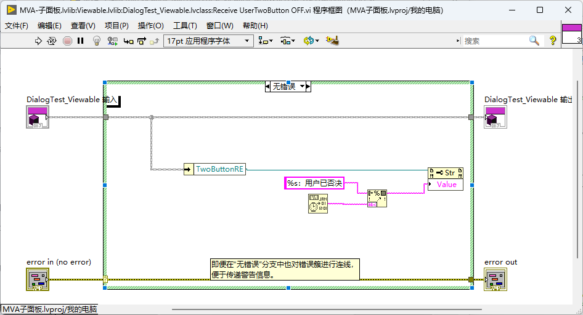583x315 pixels.
Task: Open the 查看(V) menu
Action: coord(83,26)
